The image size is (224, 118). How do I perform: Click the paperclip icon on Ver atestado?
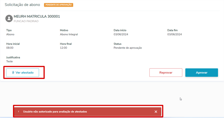[x=13, y=73]
